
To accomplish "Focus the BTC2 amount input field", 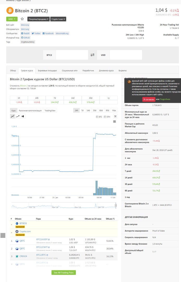I will coord(72,55).
